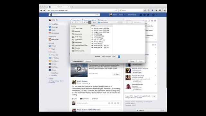The height and width of the screenshot is (116, 206).
Task: Click See More under Explore list
Action: pyautogui.click(x=55, y=76)
